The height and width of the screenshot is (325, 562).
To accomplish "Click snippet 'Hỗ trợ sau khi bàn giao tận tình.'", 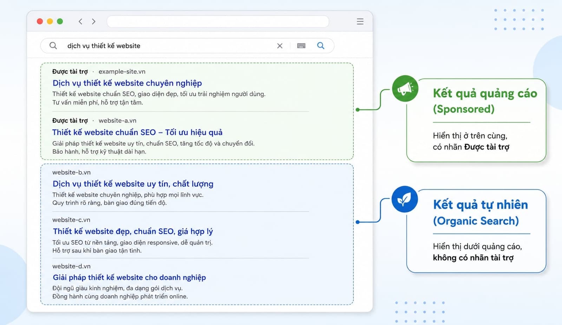I will pyautogui.click(x=97, y=251).
